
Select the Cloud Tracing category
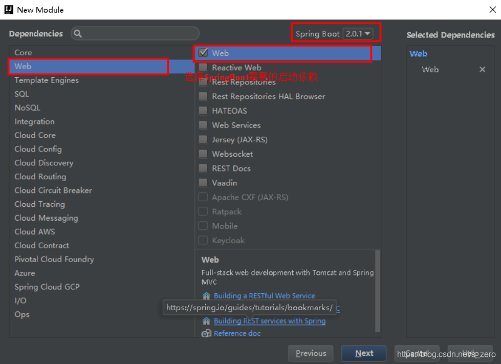[x=102, y=204]
